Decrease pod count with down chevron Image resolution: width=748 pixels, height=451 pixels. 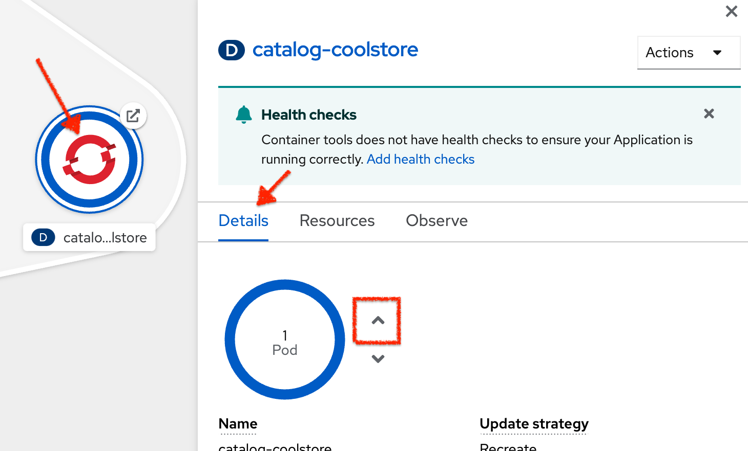pyautogui.click(x=378, y=359)
